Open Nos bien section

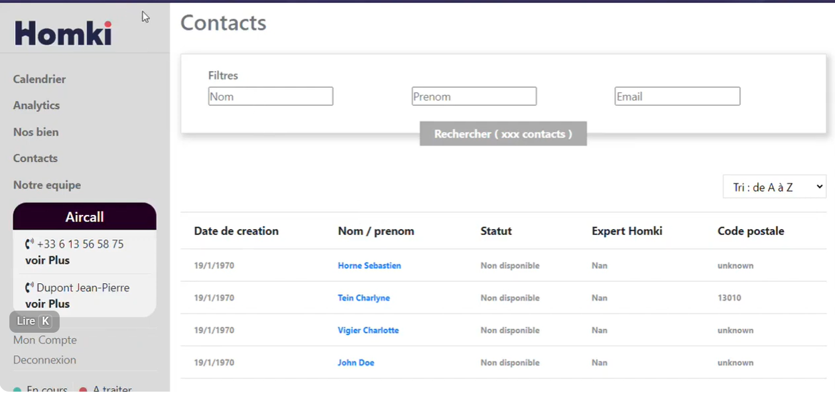point(36,132)
